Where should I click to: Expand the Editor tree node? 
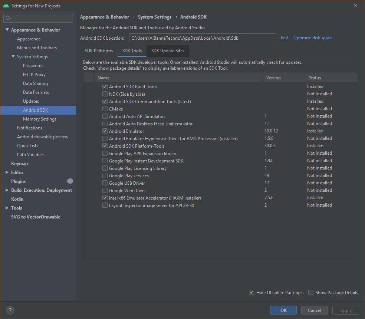(x=7, y=172)
